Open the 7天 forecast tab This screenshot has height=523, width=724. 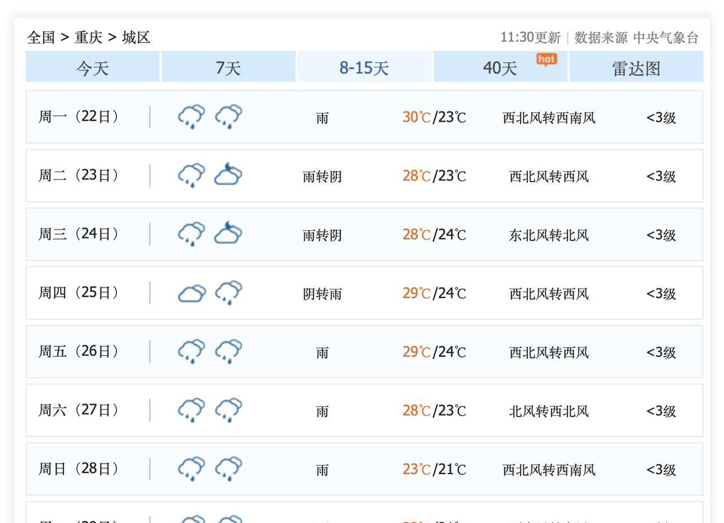[229, 68]
